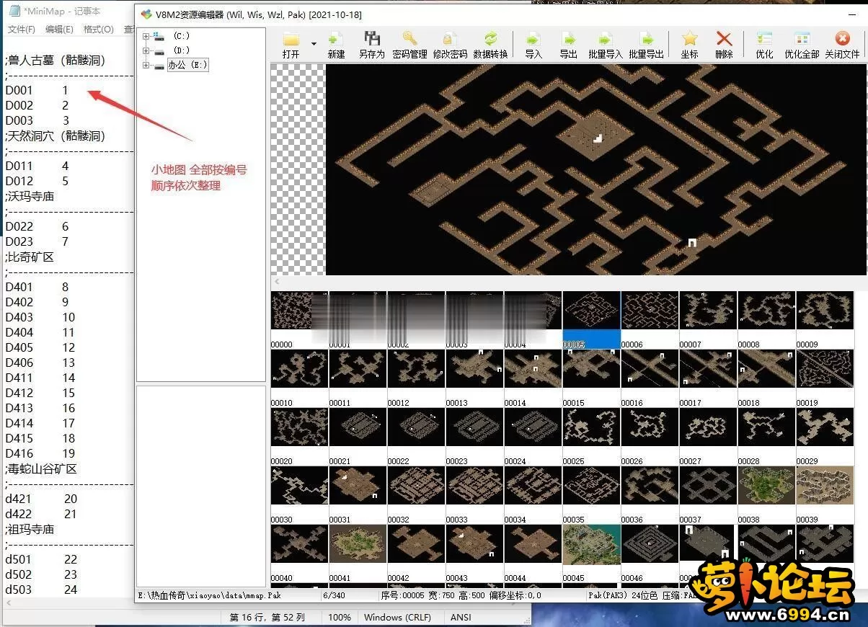Image resolution: width=868 pixels, height=627 pixels.
Task: Expand the (C:) drive node
Action: 146,36
